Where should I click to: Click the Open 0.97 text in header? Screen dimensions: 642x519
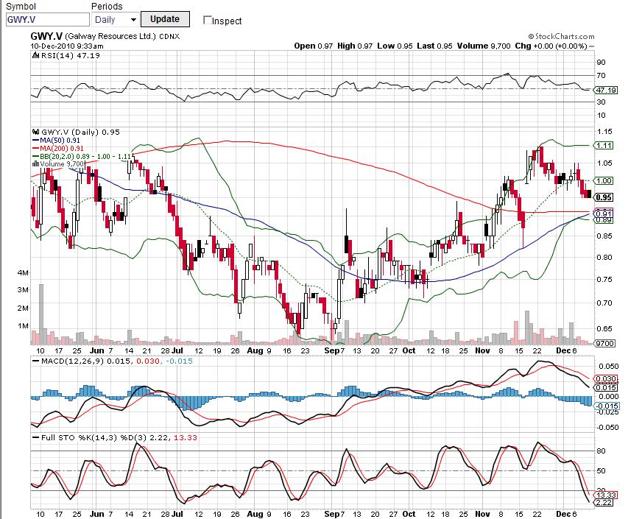[313, 46]
